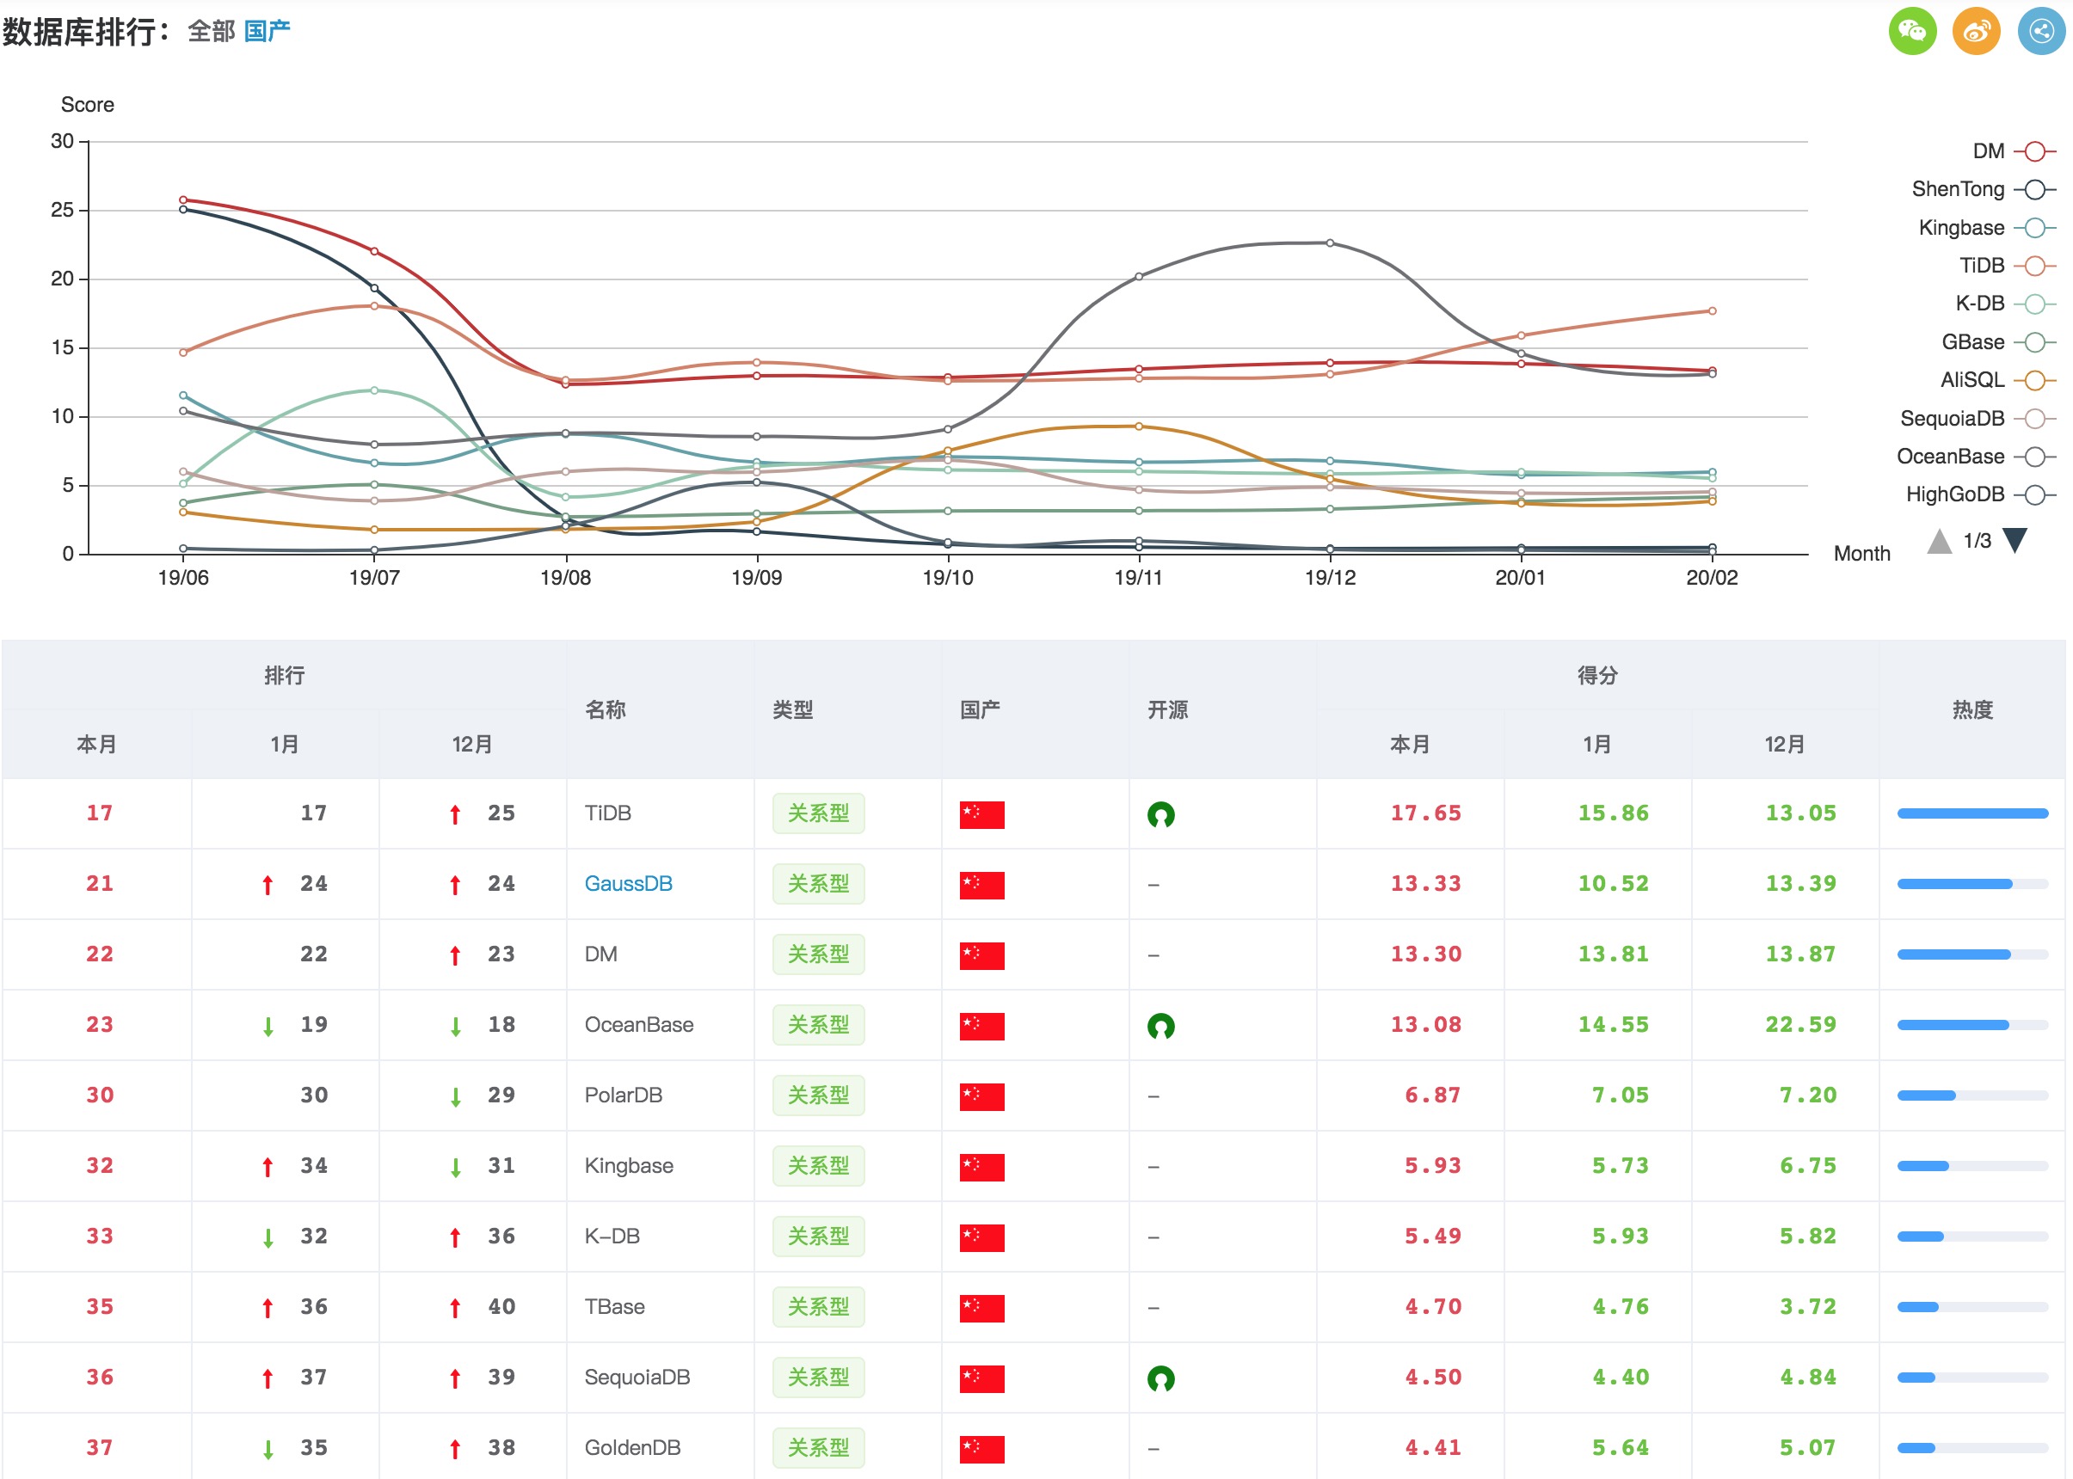Click the China flag in PolarDB row

[x=981, y=1096]
